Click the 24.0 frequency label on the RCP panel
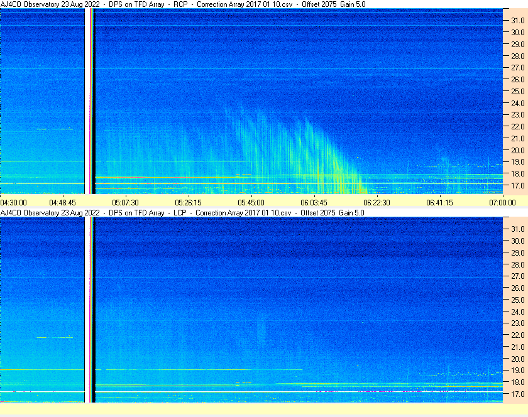 [x=518, y=103]
